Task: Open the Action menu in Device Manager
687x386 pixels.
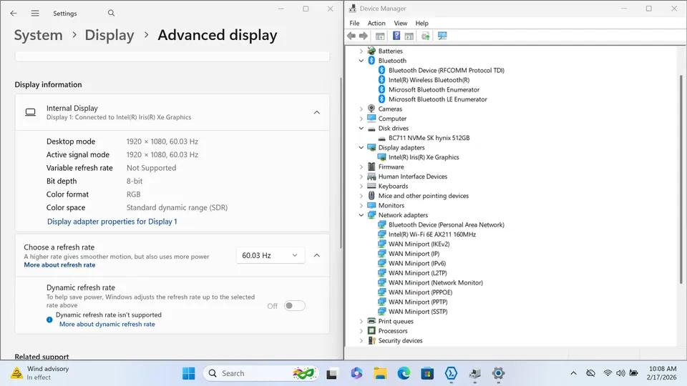Action: (x=376, y=23)
